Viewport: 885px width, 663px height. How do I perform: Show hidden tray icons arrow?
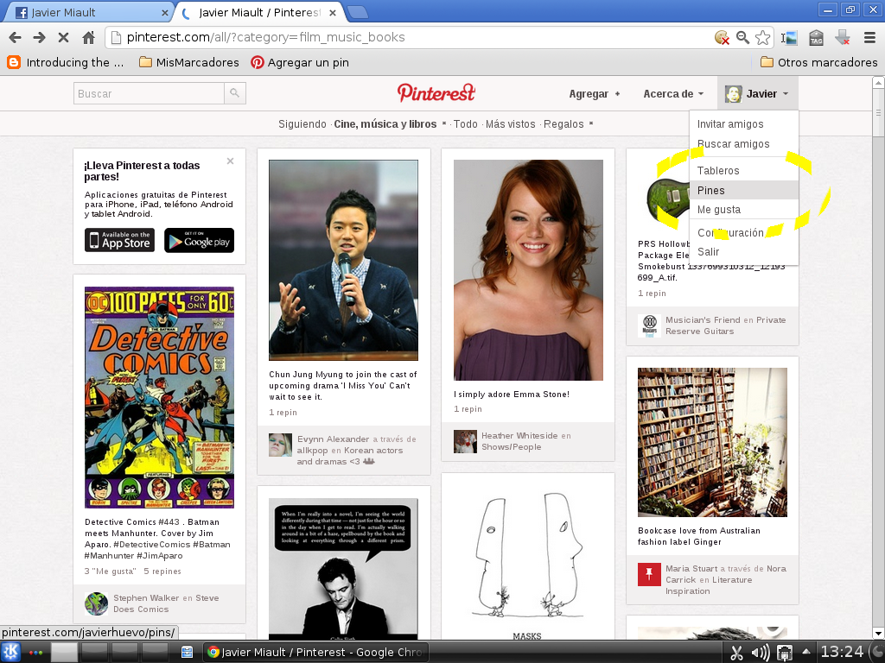tap(805, 653)
